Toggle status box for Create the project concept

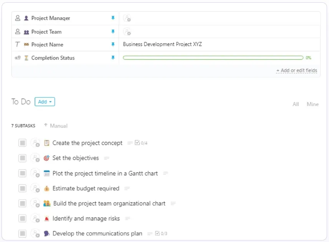pyautogui.click(x=22, y=143)
